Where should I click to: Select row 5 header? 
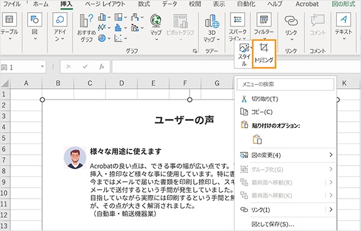pyautogui.click(x=4, y=138)
